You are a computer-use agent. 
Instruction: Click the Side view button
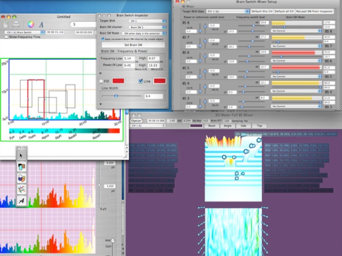pyautogui.click(x=243, y=126)
